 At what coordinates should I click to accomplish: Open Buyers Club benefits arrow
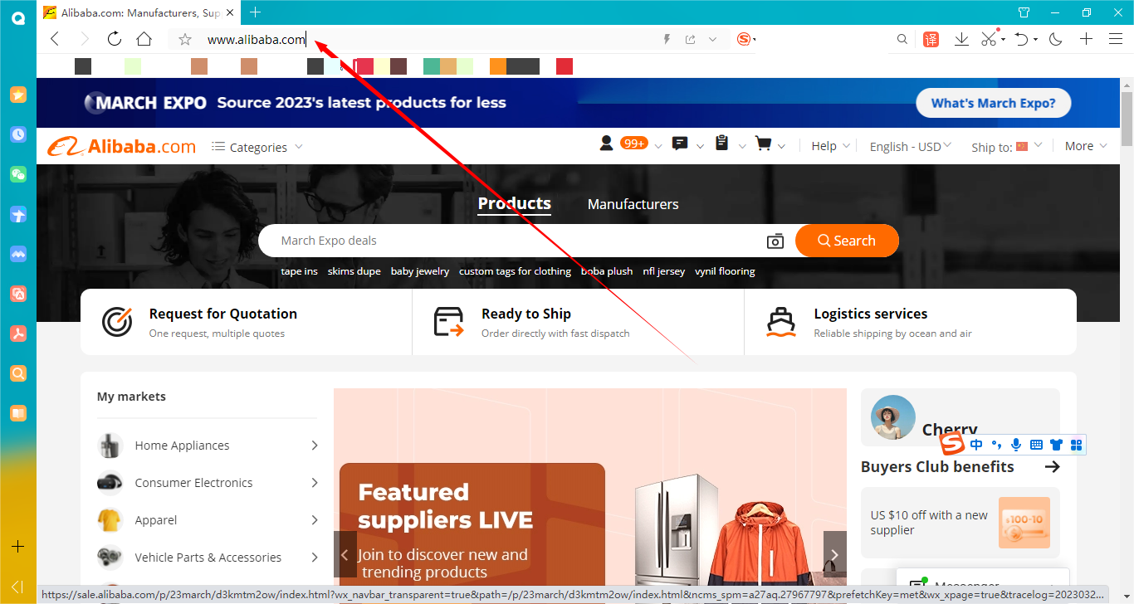(1053, 466)
